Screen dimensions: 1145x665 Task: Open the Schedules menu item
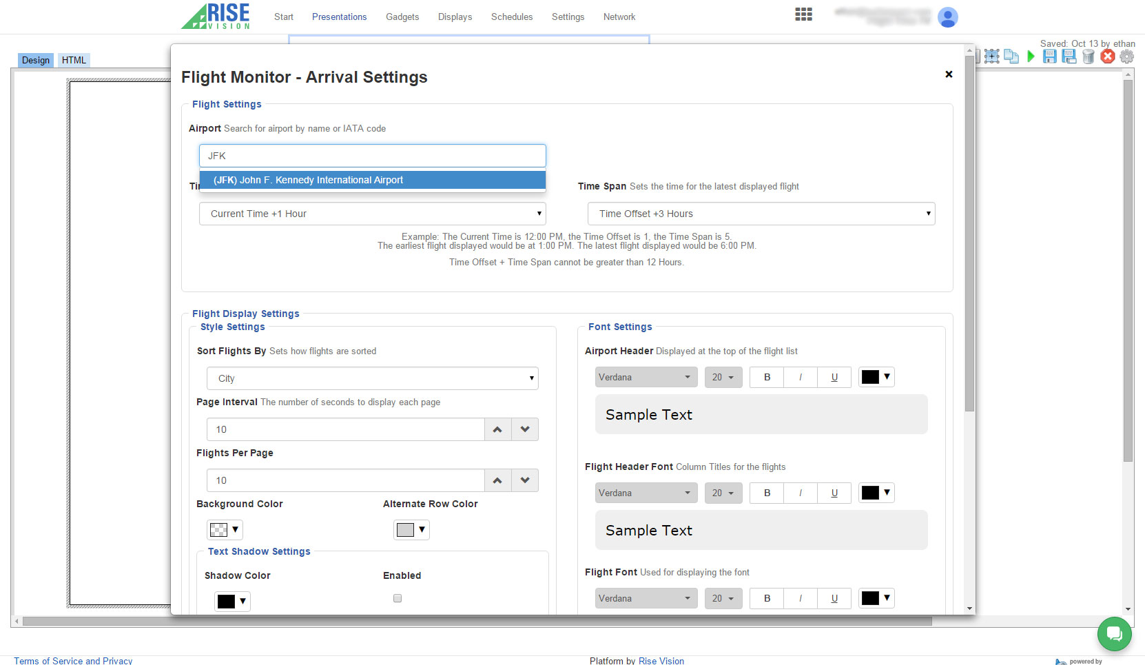pos(512,17)
